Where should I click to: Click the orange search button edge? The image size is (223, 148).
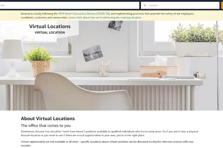click(x=222, y=5)
